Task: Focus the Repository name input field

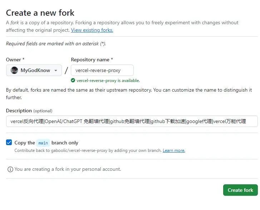Action: click(102, 70)
